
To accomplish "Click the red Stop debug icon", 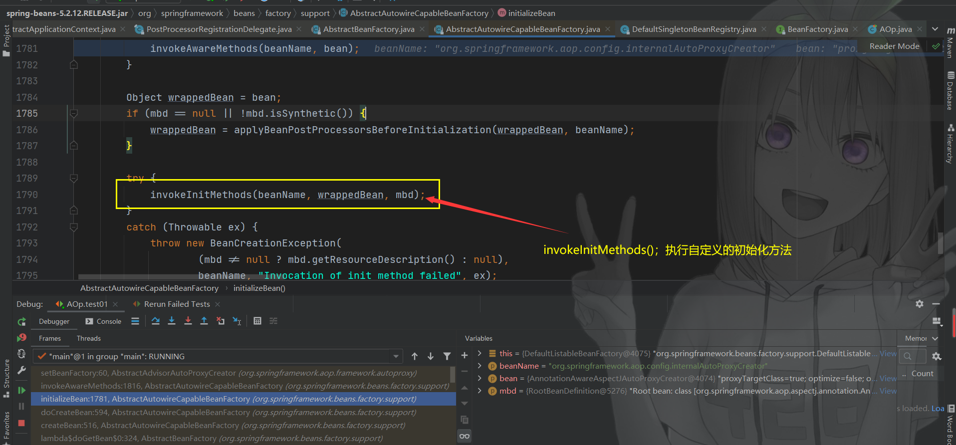I will (x=21, y=423).
